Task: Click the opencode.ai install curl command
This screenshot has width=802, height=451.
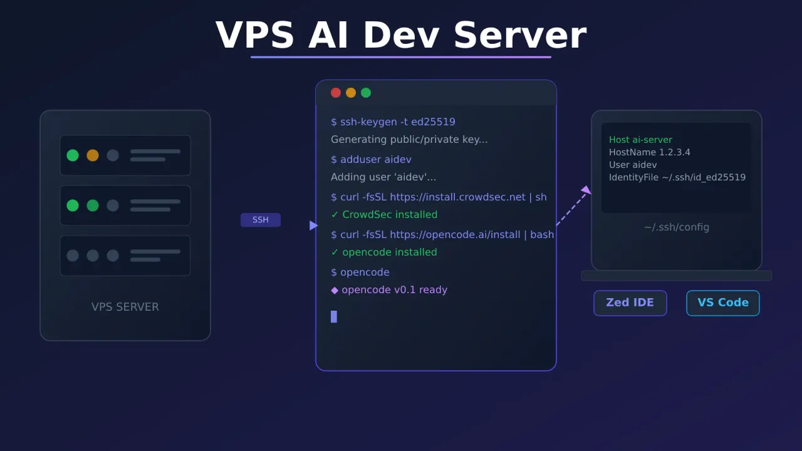Action: coord(442,235)
